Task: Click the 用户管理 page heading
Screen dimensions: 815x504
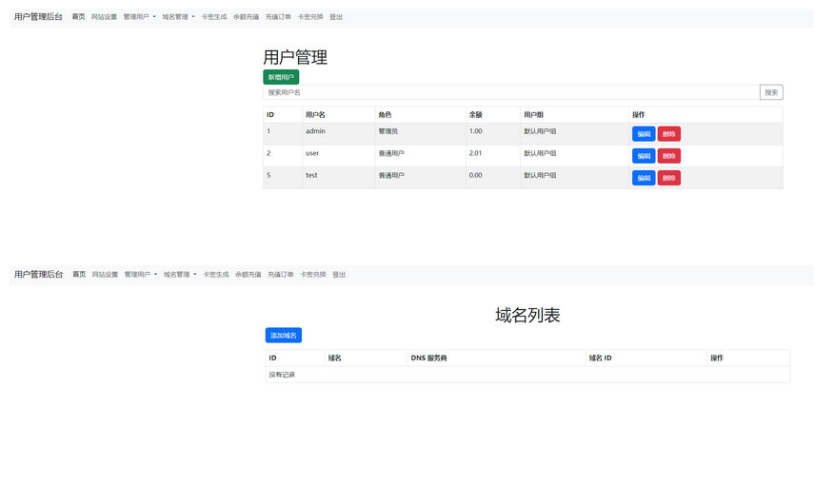Action: 295,57
